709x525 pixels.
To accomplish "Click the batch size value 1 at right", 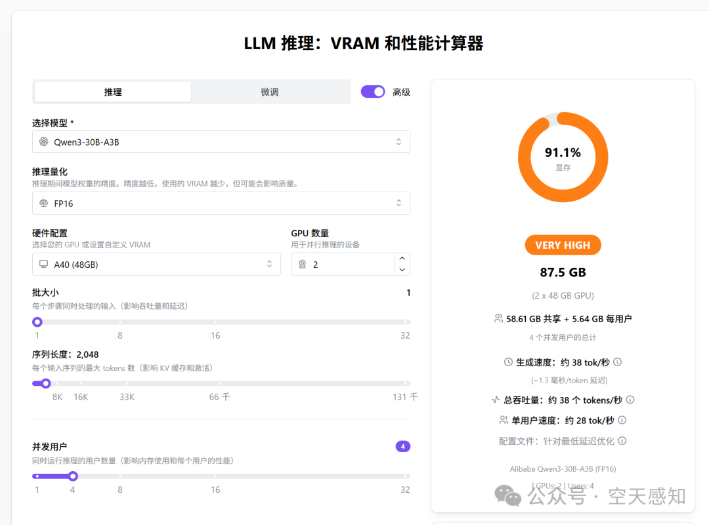I will (x=408, y=293).
